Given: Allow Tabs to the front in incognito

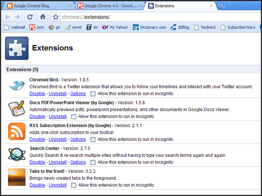Looking at the screenshot, I should pyautogui.click(x=74, y=185).
